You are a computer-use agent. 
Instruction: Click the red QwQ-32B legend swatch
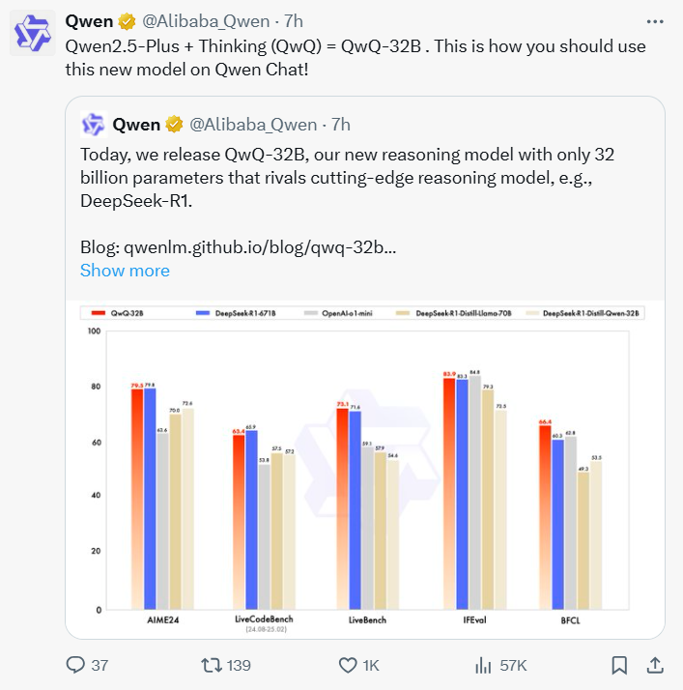pyautogui.click(x=97, y=313)
